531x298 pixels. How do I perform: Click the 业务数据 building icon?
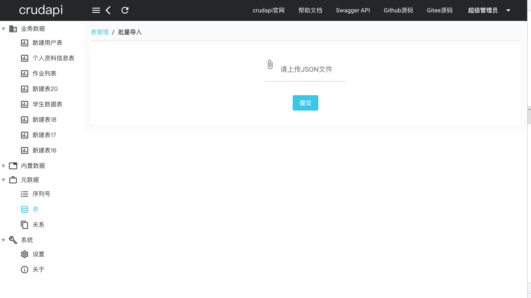click(13, 29)
